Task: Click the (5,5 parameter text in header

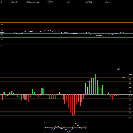Action: pos(68,2)
